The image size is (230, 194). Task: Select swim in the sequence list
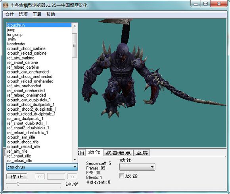tap(39, 39)
